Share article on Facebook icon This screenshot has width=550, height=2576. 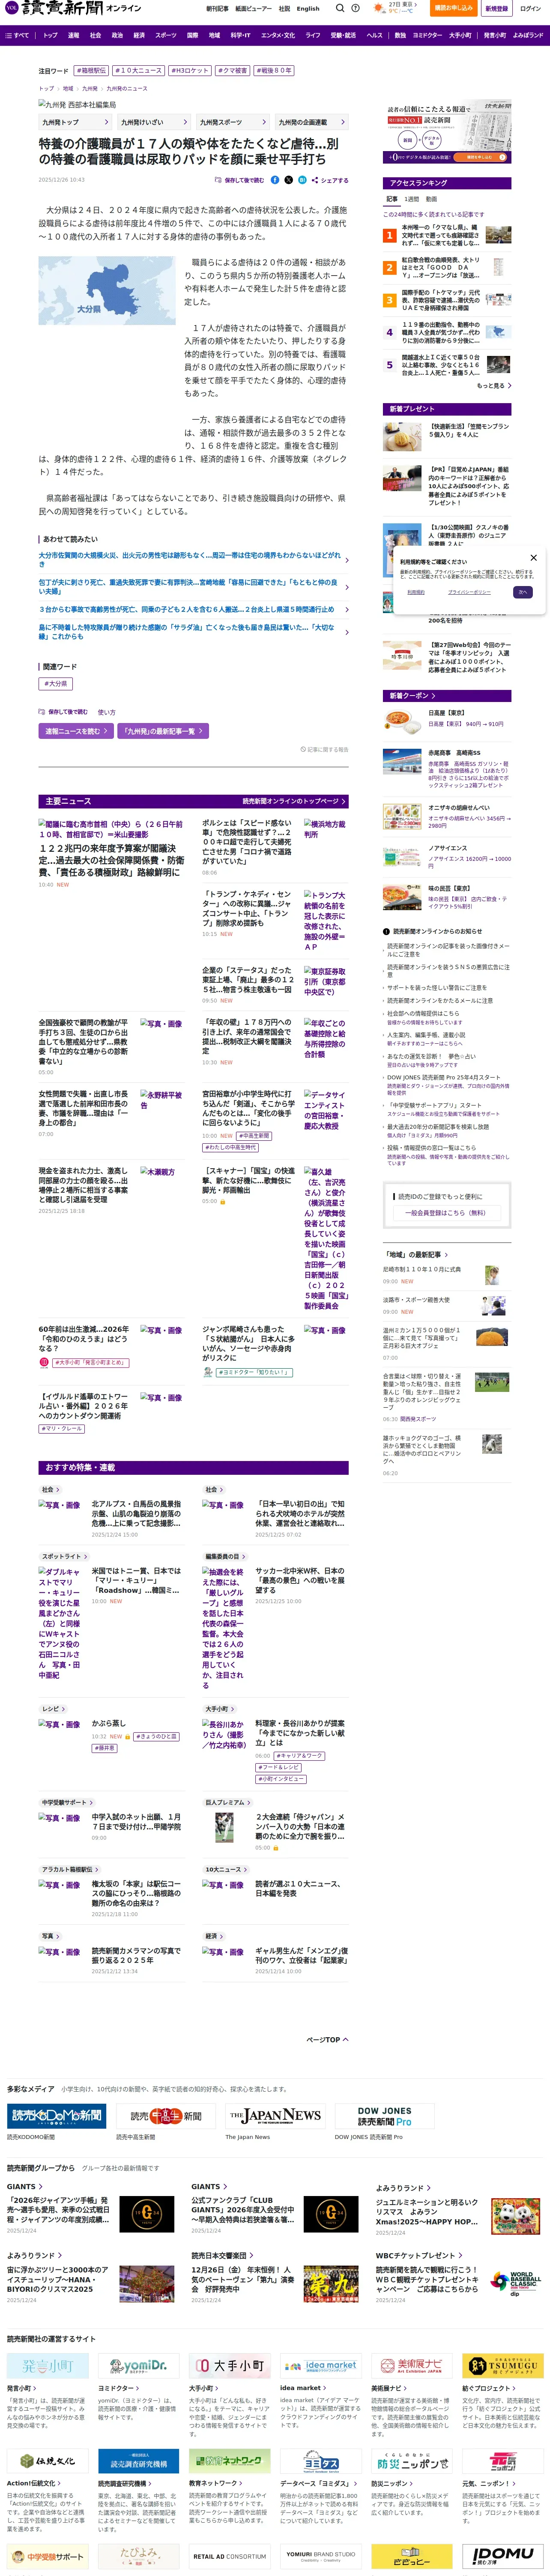click(x=275, y=180)
